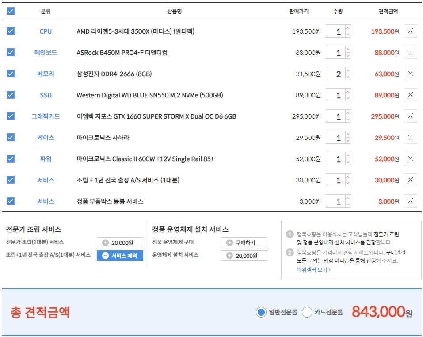The image size is (423, 337).
Task: Remove the CPU row with X icon
Action: tap(410, 31)
